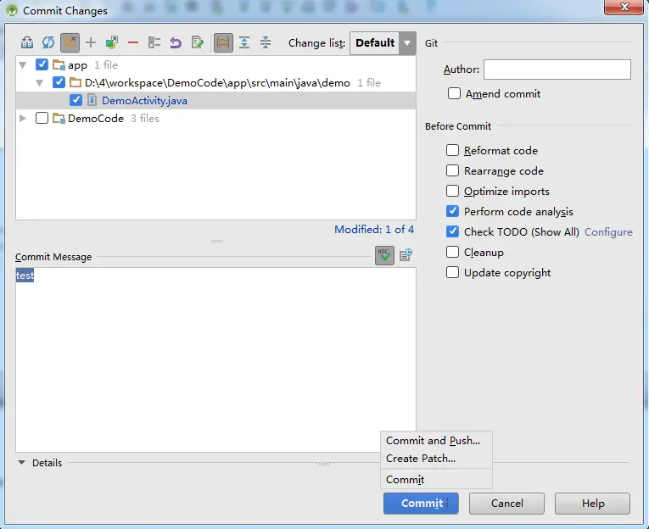Toggle the unversioned files toolbar button
The width and height of the screenshot is (649, 529).
(70, 42)
